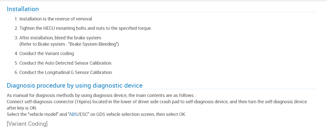Click the Installation section heading

[23, 9]
